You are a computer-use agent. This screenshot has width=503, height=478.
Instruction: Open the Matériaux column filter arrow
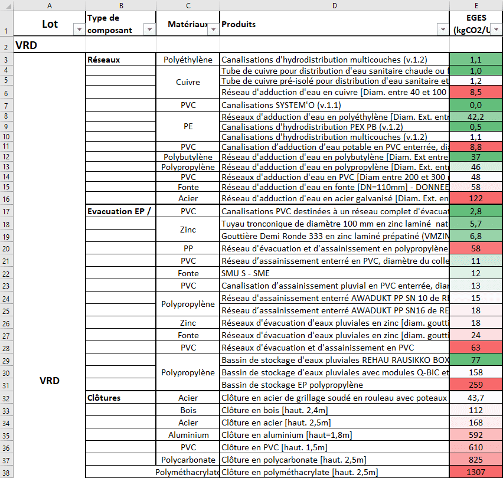213,30
